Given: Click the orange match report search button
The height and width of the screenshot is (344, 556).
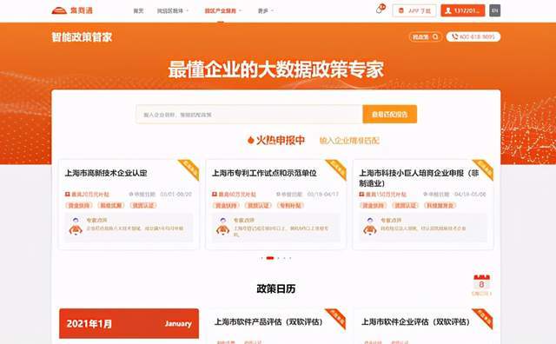Looking at the screenshot, I should (390, 114).
